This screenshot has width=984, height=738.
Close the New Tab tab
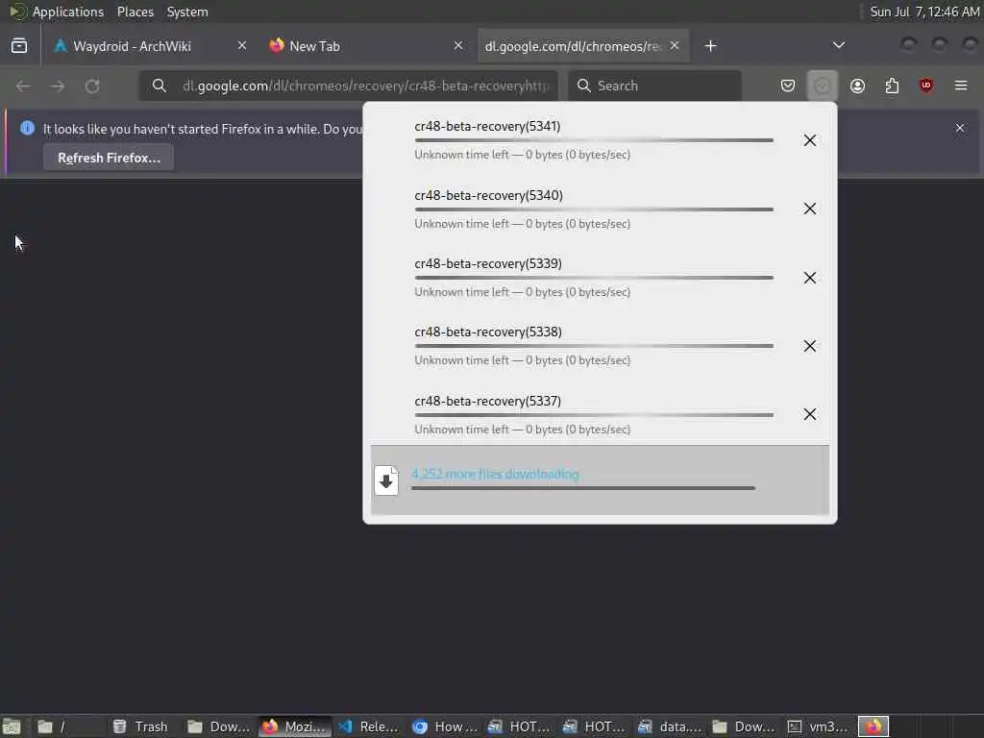458,45
